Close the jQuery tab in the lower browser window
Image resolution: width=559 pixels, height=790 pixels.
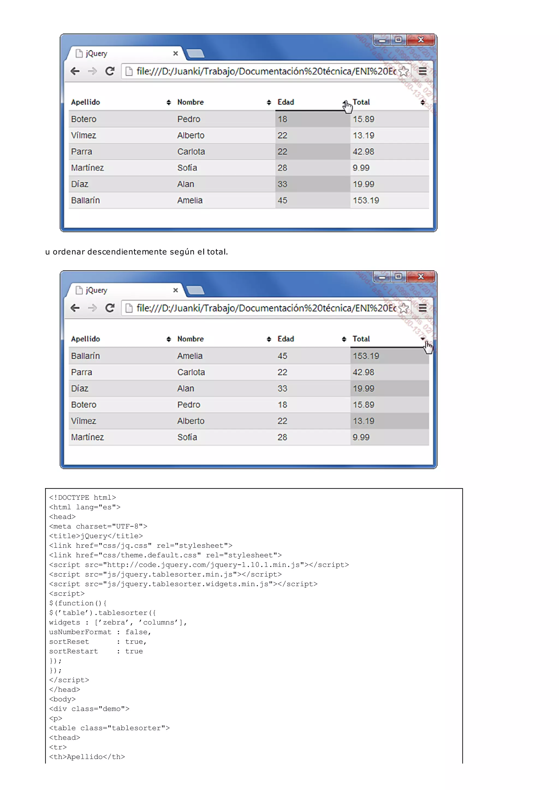pos(176,290)
